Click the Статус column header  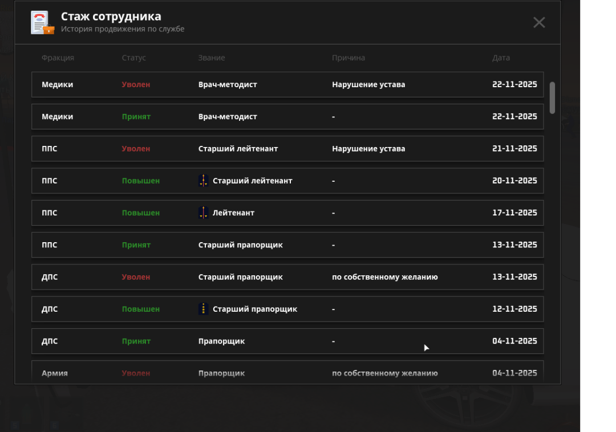(x=133, y=58)
